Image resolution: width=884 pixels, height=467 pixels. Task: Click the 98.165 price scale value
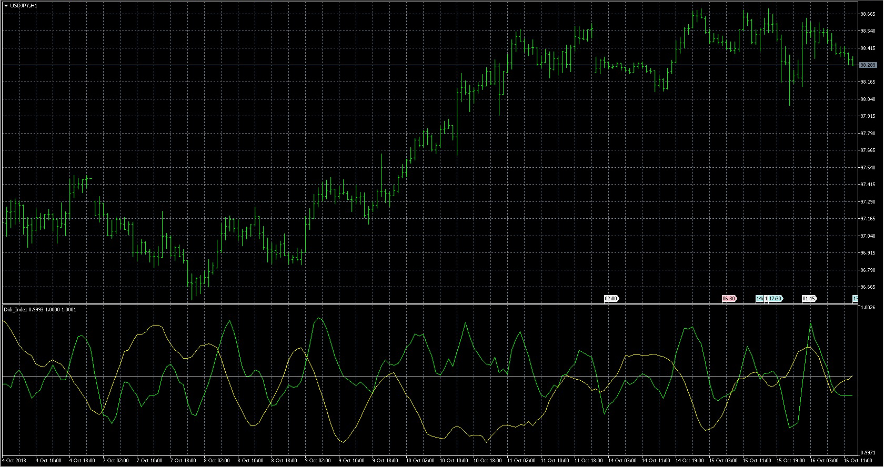pos(868,82)
